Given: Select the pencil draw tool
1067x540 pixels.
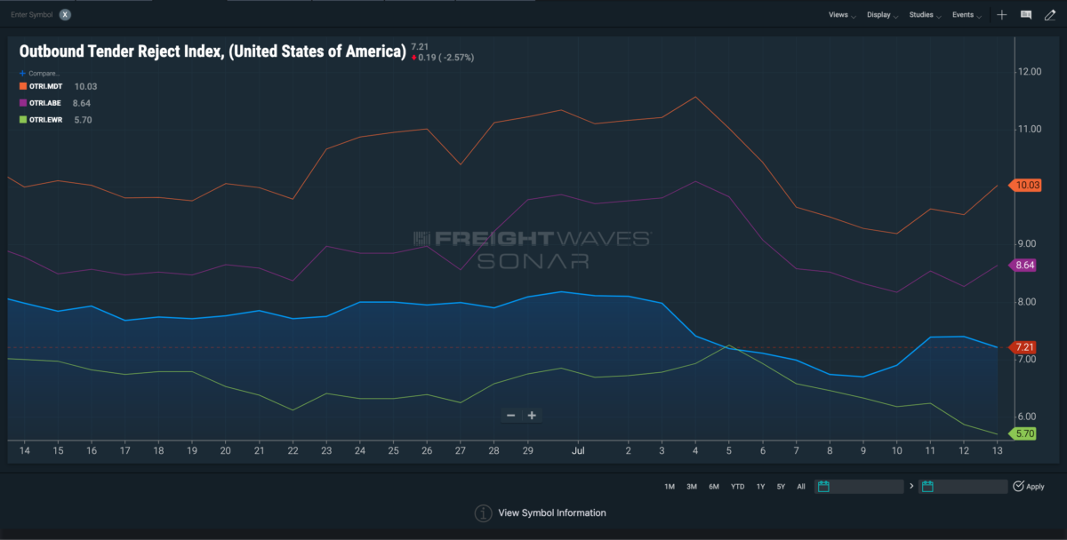Looking at the screenshot, I should pyautogui.click(x=1049, y=15).
